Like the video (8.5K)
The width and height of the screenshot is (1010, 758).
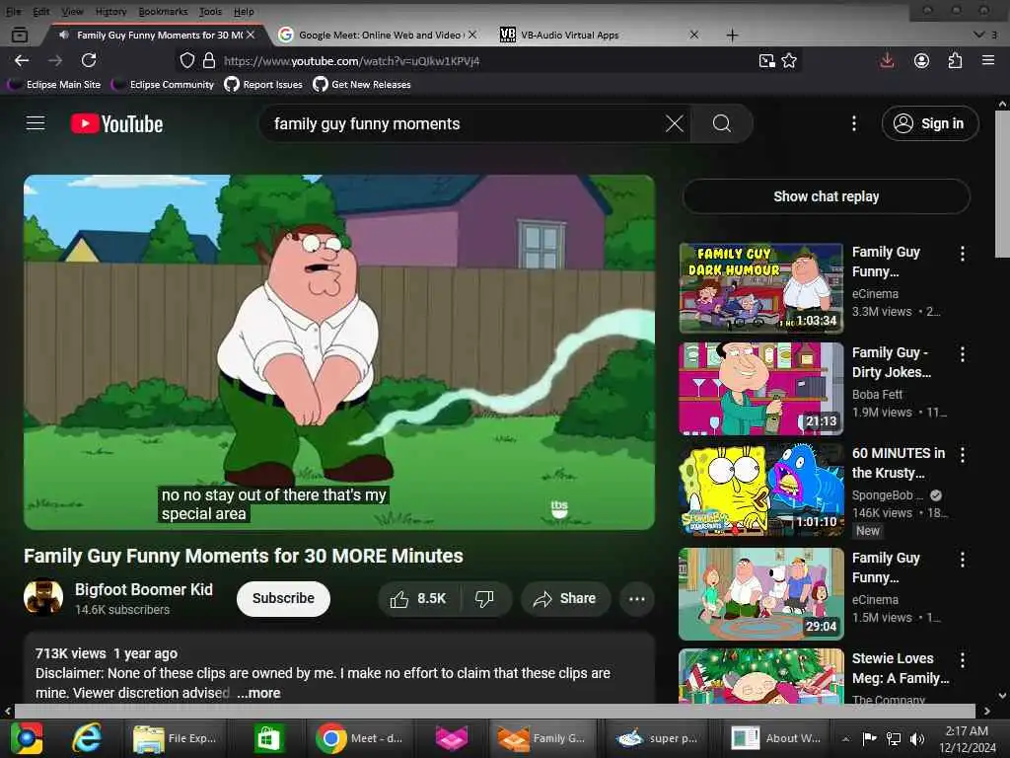[418, 599]
